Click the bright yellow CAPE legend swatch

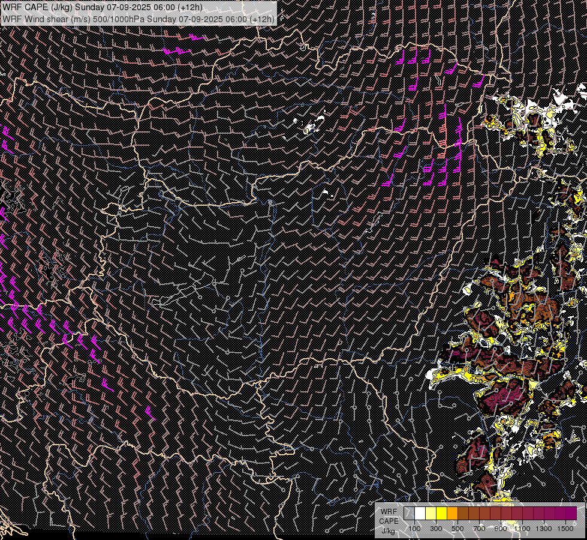(x=441, y=513)
